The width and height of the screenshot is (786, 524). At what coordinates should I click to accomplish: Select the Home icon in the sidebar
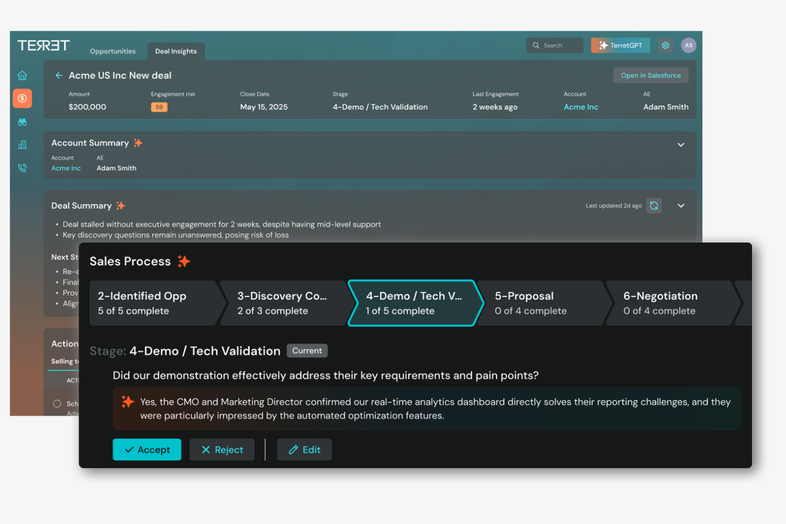(x=22, y=75)
